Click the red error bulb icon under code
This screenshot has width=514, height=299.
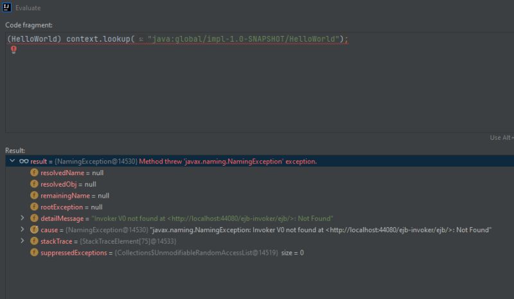13,50
